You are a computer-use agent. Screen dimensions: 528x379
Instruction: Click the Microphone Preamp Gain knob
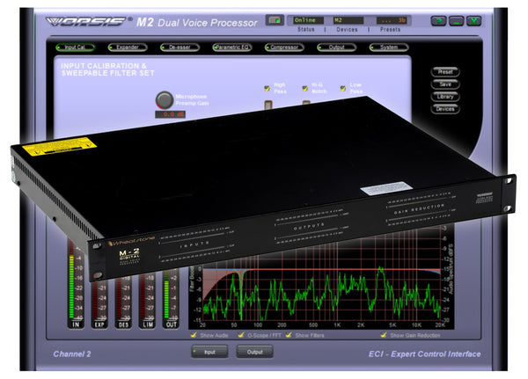coord(164,99)
